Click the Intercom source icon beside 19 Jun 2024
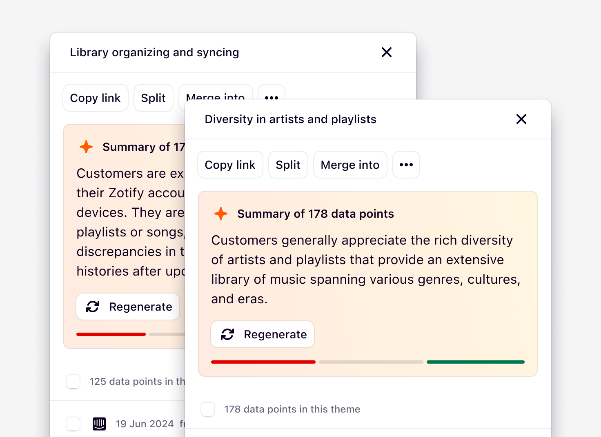 click(x=99, y=424)
